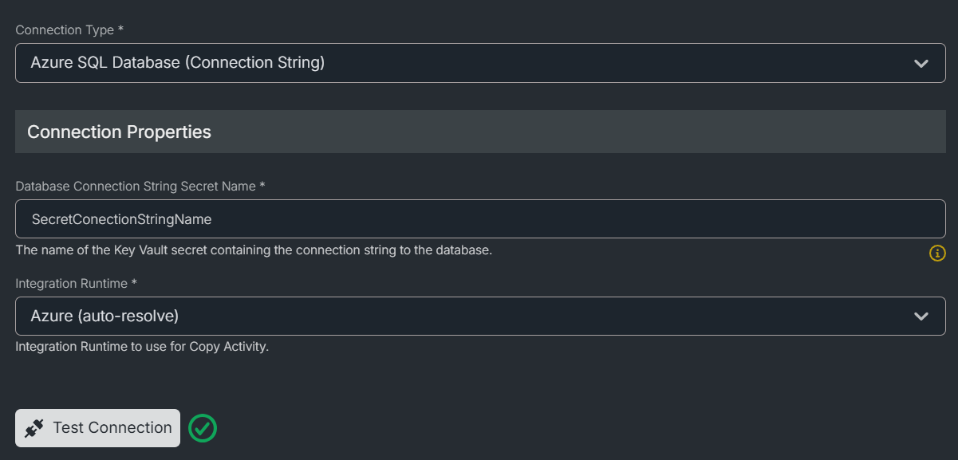Click the required asterisk after Secret Name label
This screenshot has width=958, height=460.
pos(262,186)
